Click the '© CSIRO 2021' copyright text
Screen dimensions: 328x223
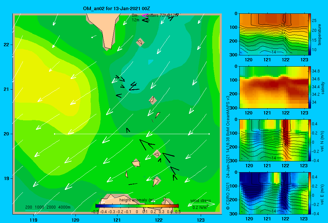(228, 196)
